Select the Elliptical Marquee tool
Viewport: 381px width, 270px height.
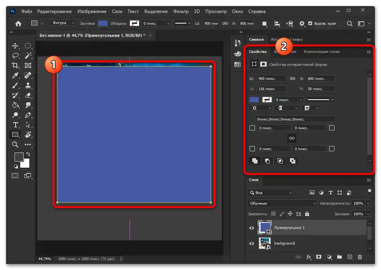[28, 46]
